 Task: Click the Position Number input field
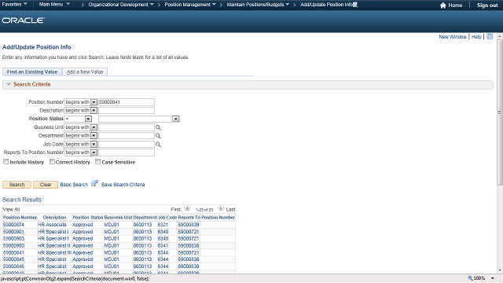pyautogui.click(x=127, y=102)
